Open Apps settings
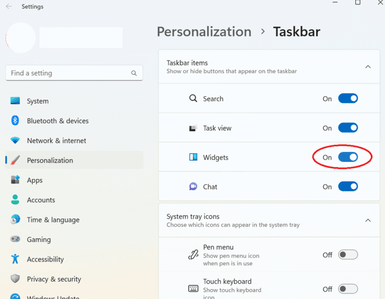This screenshot has width=385, height=299. click(74, 180)
